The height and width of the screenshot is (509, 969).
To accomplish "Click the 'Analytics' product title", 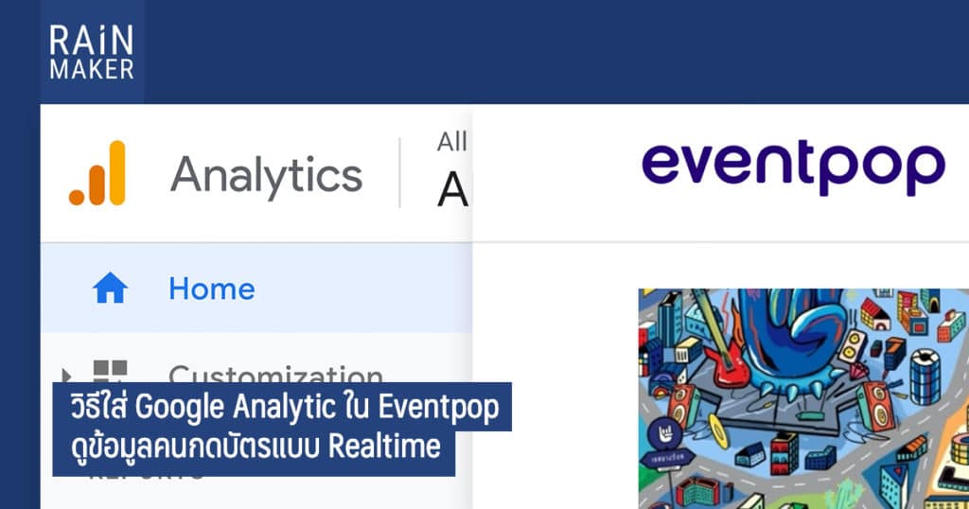I will [x=266, y=174].
